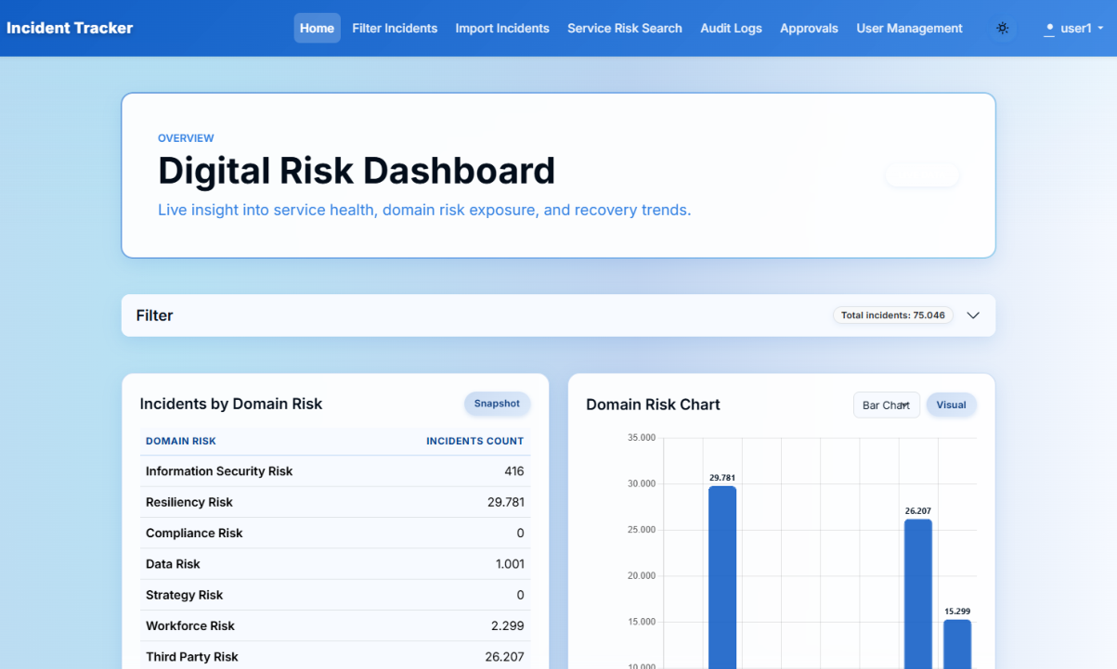Click the 35.000 axis label
The height and width of the screenshot is (669, 1117).
[x=642, y=437]
